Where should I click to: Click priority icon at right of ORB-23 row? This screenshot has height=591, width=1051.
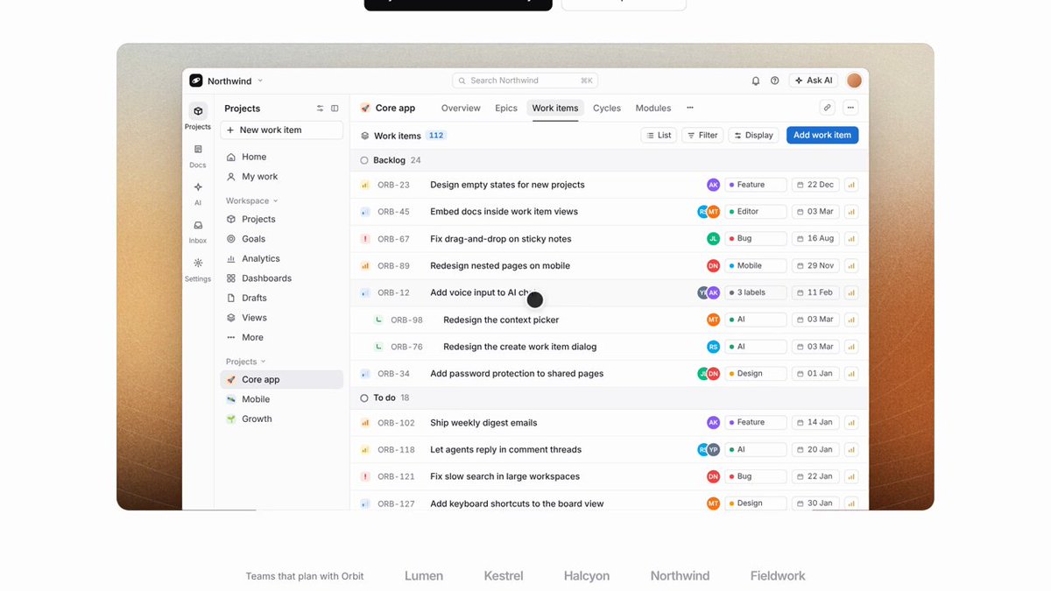coord(851,185)
